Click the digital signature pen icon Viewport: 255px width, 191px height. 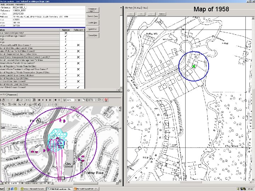tap(39, 104)
